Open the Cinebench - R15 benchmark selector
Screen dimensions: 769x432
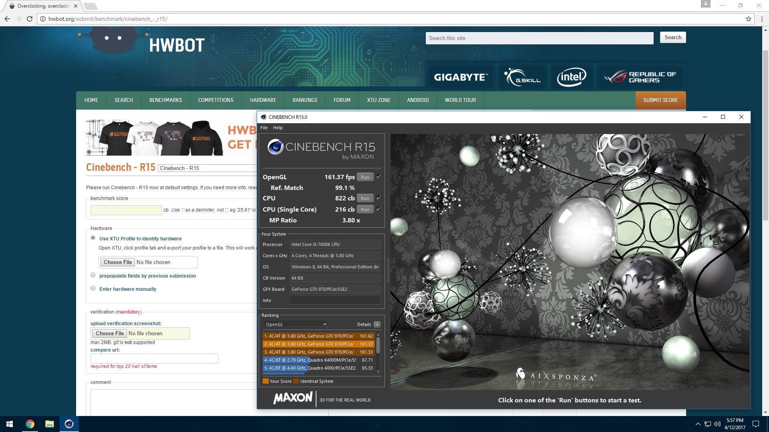(207, 168)
